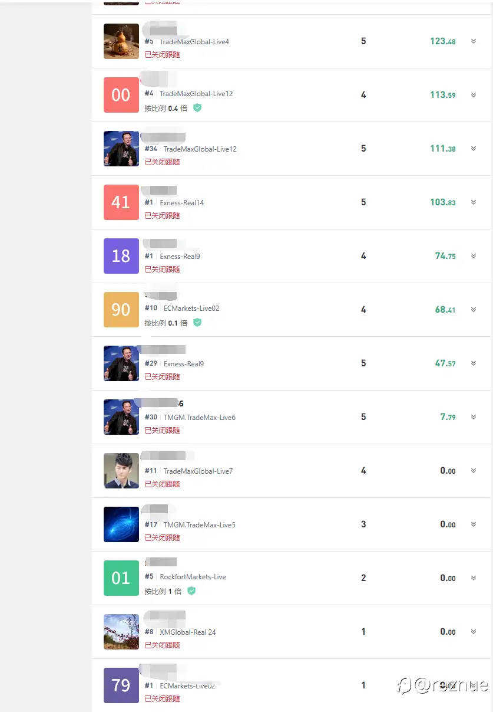Image resolution: width=493 pixels, height=712 pixels.
Task: Expand the Exness-Real14 row chevron
Action: click(474, 202)
